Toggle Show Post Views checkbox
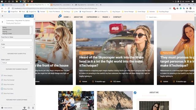The width and height of the screenshot is (196, 110). click(2, 93)
